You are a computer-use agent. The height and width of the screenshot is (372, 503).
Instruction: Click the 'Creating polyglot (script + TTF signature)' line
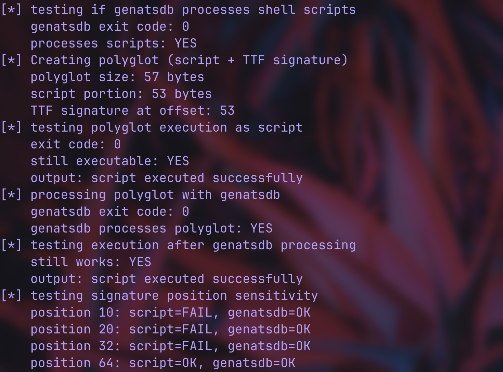(x=189, y=60)
